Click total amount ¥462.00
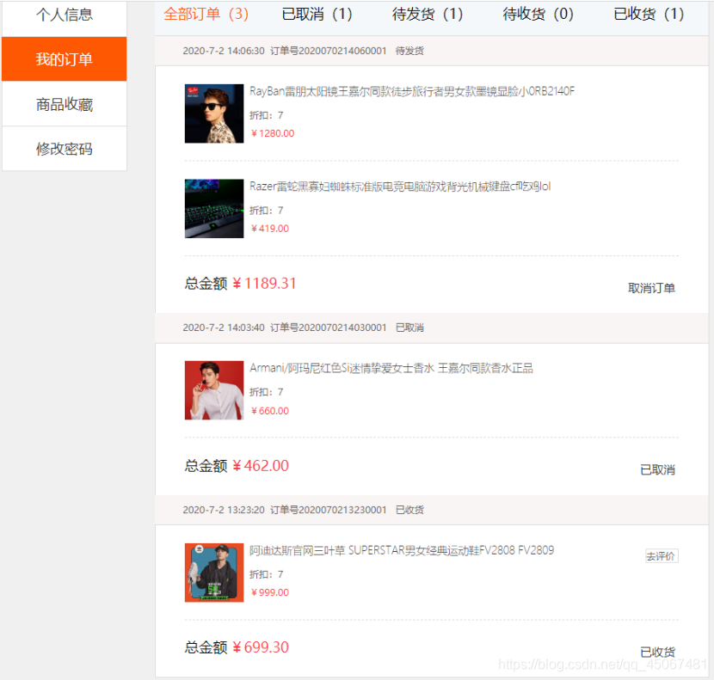This screenshot has width=714, height=680. (261, 466)
